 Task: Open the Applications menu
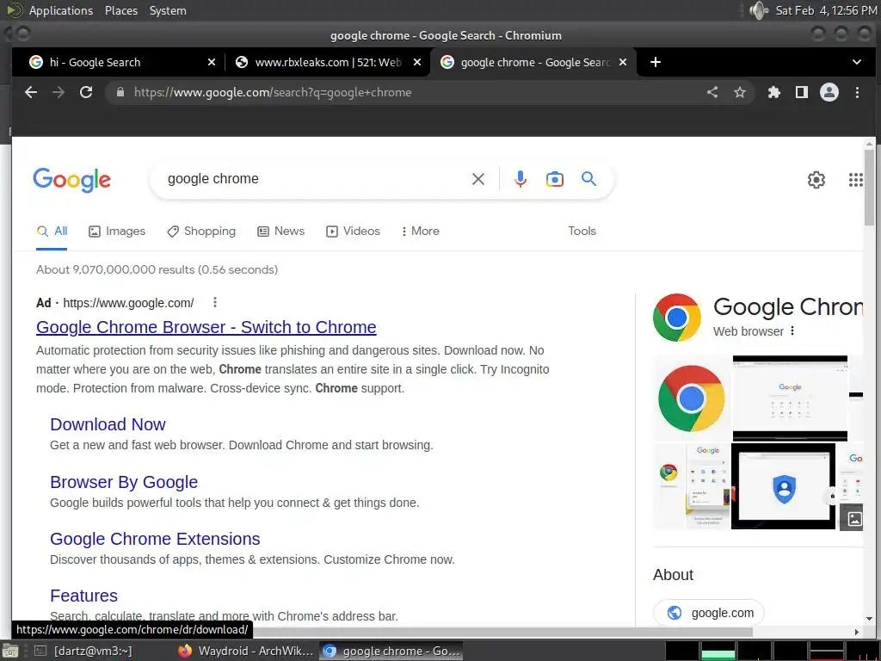pos(61,10)
